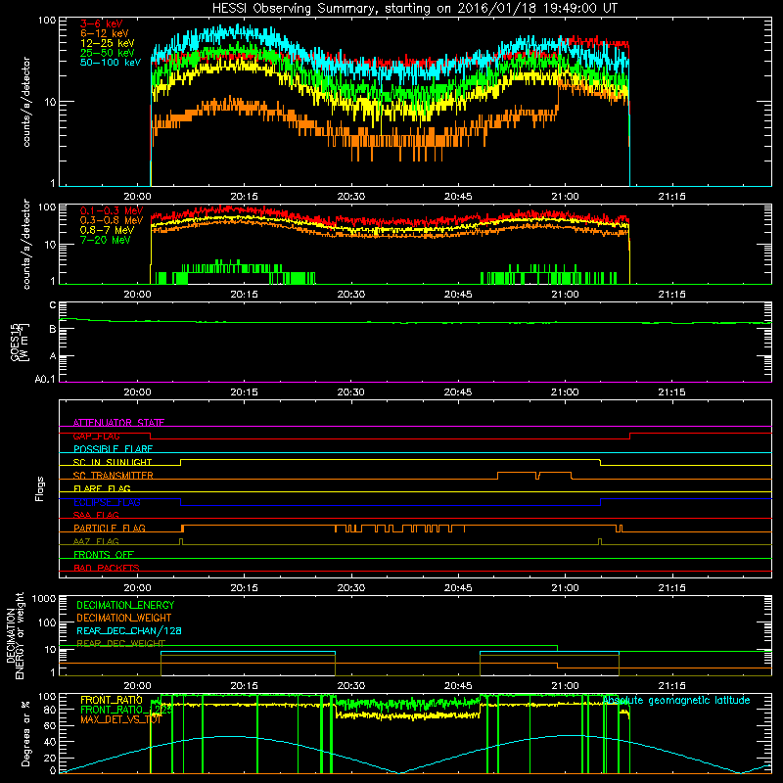Screen dimensions: 783x783
Task: Click the yellow FRONT_RATIO legend label
Action: [112, 700]
